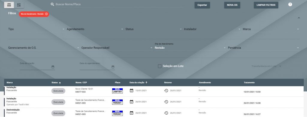
Task: Click the LIMPAR FILTROS button
Action: click(266, 5)
